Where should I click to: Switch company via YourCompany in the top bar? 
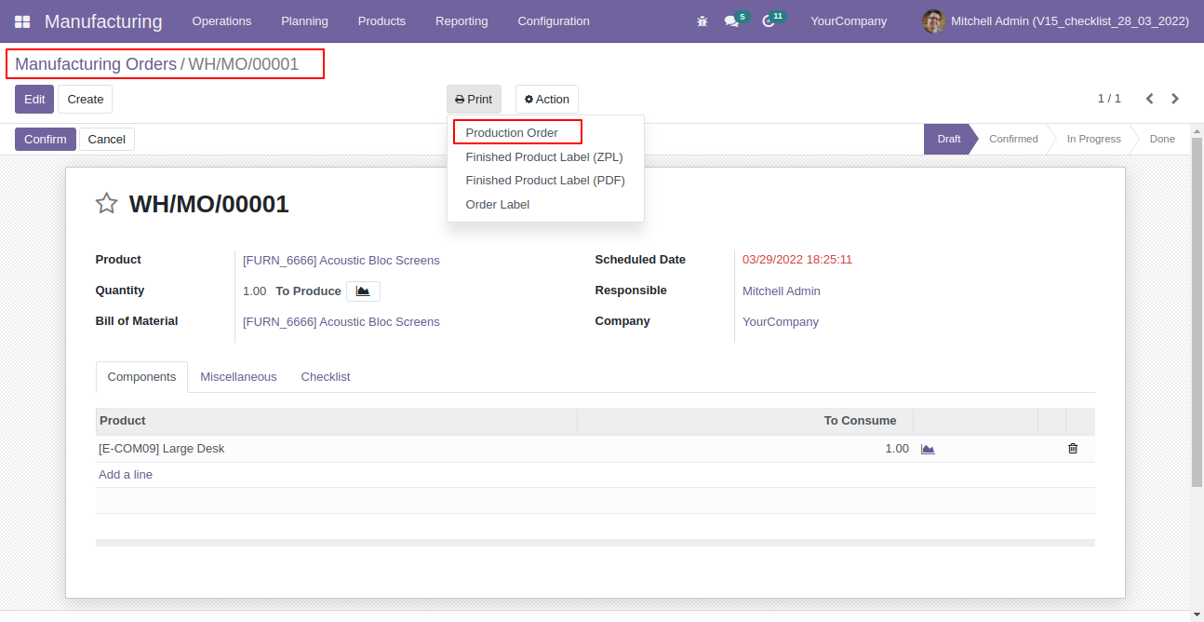(x=849, y=21)
